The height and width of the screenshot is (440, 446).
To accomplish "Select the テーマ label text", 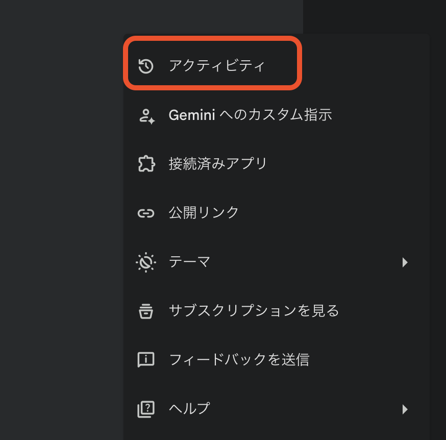I will click(x=189, y=262).
